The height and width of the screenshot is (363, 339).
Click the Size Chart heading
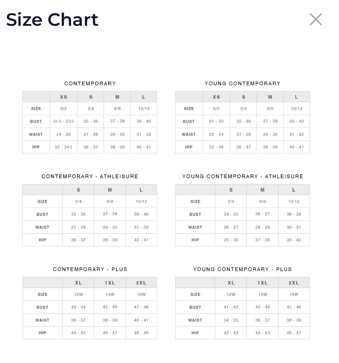pos(52,20)
